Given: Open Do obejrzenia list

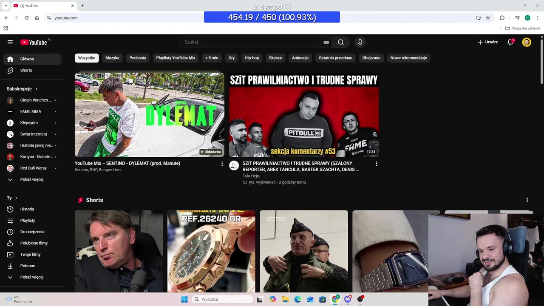Looking at the screenshot, I should pos(32,232).
